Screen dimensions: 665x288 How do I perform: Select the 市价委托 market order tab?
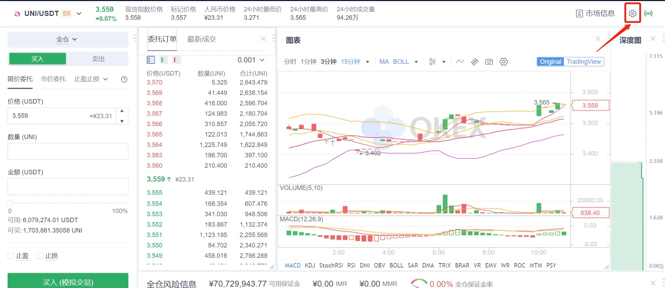click(x=53, y=79)
